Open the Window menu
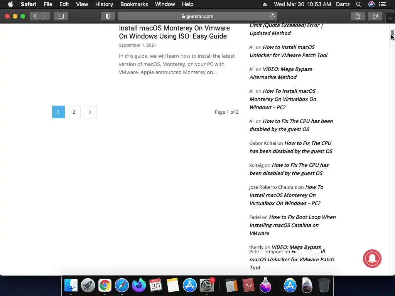This screenshot has width=395, height=296. point(165,4)
